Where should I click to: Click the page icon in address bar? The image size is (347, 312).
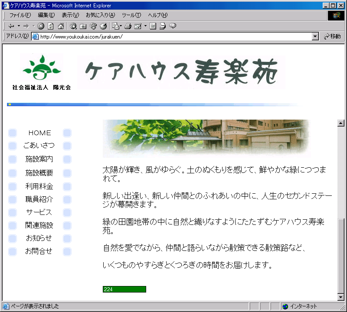(36, 36)
